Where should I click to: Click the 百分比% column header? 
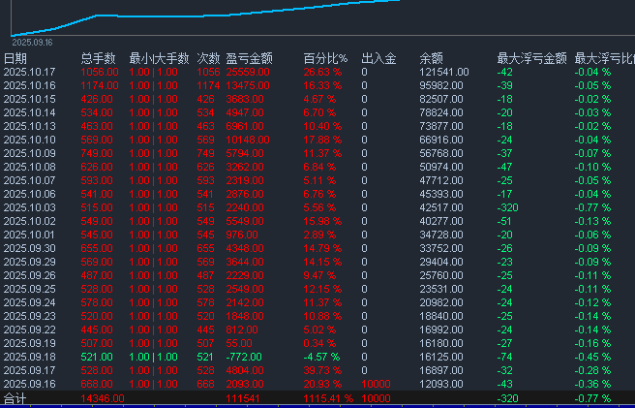point(322,58)
